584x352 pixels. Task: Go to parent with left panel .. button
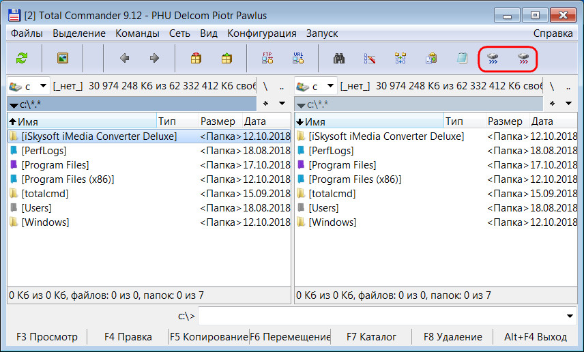tap(282, 87)
